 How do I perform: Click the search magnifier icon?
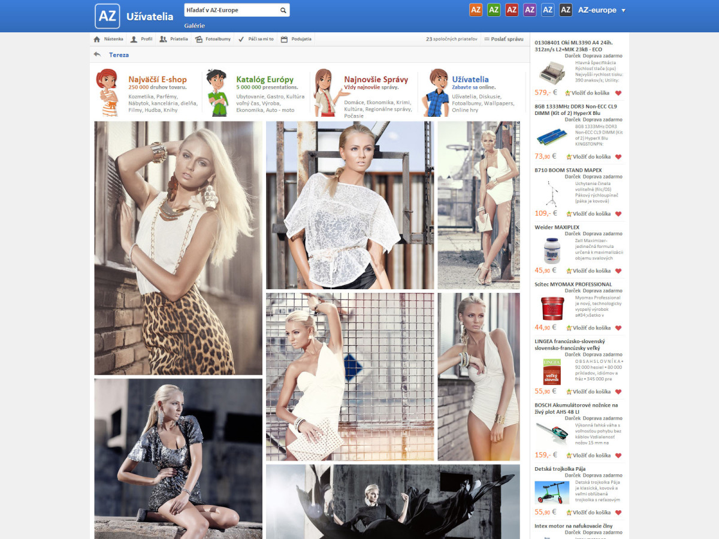[283, 10]
